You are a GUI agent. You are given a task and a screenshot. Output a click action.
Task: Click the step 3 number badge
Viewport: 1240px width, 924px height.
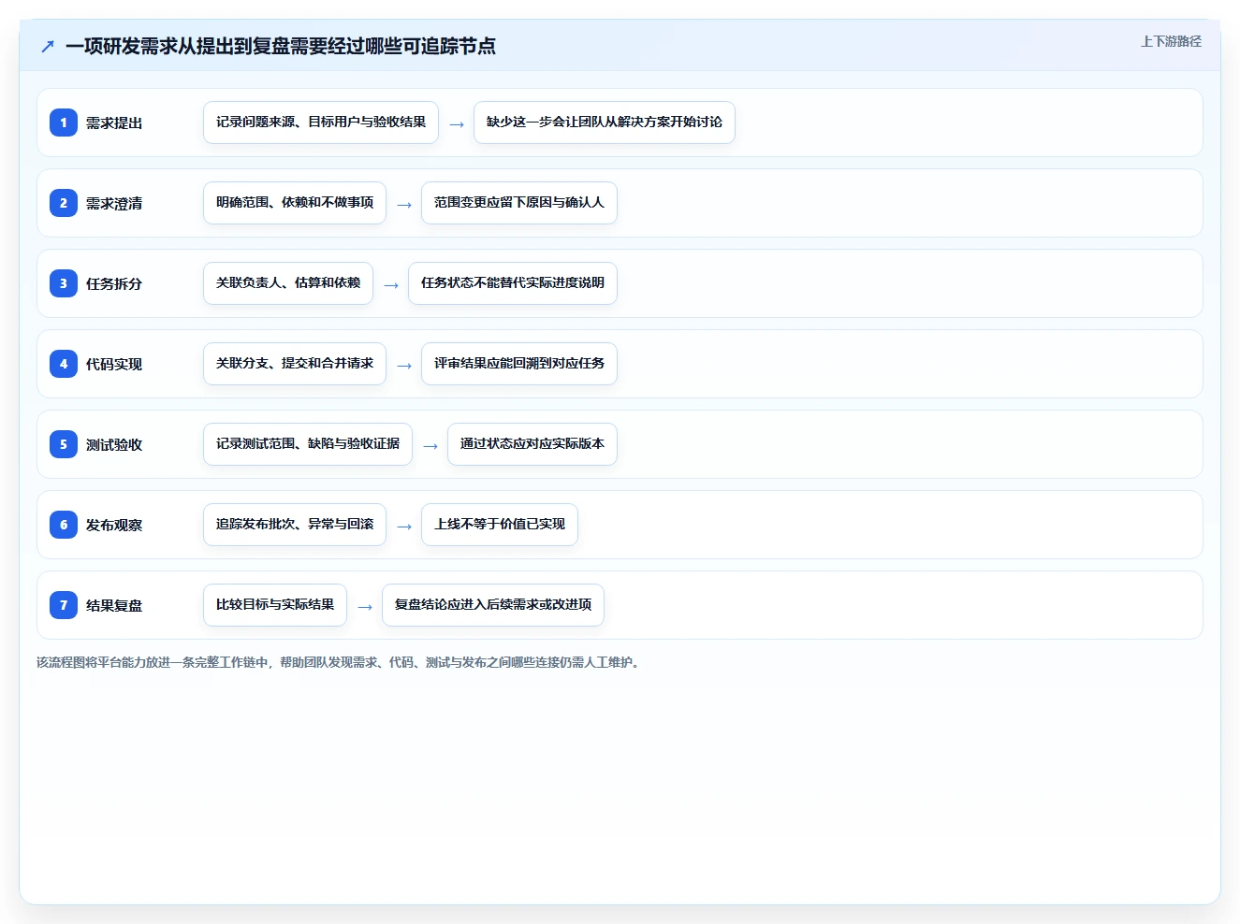coord(64,283)
